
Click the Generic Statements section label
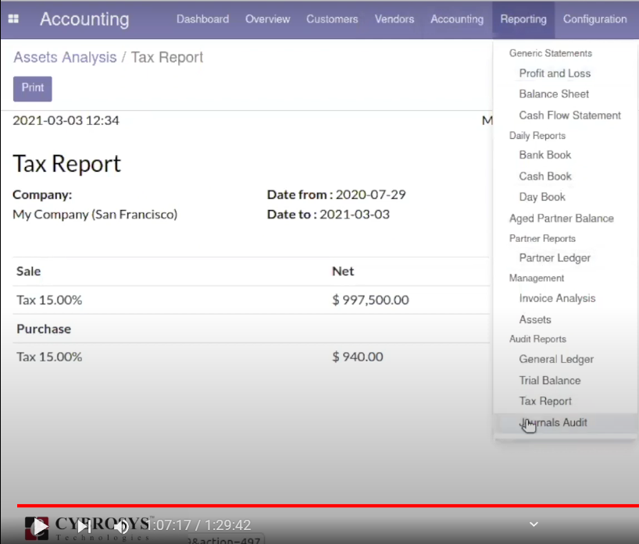[x=551, y=53]
